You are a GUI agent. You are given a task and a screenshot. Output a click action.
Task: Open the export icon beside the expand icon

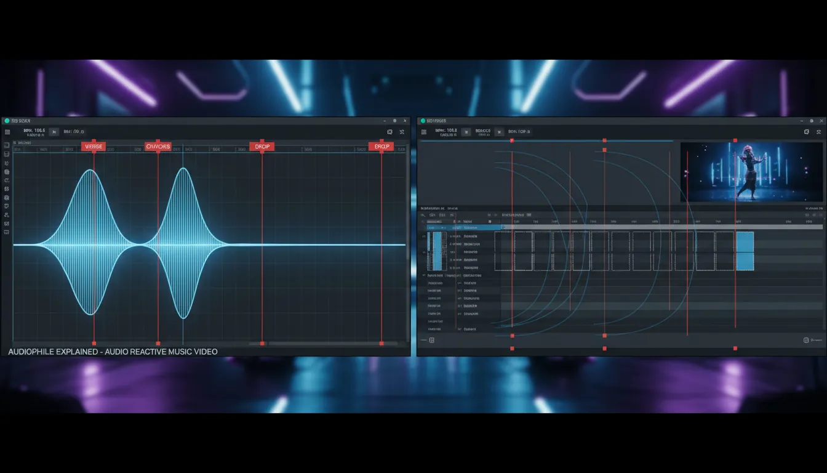click(x=389, y=131)
